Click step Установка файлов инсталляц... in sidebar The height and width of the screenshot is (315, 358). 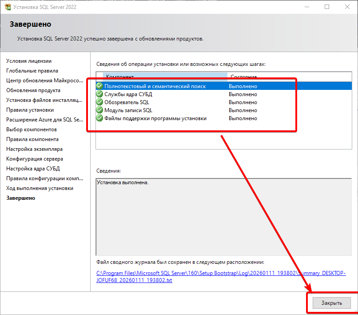coord(44,100)
